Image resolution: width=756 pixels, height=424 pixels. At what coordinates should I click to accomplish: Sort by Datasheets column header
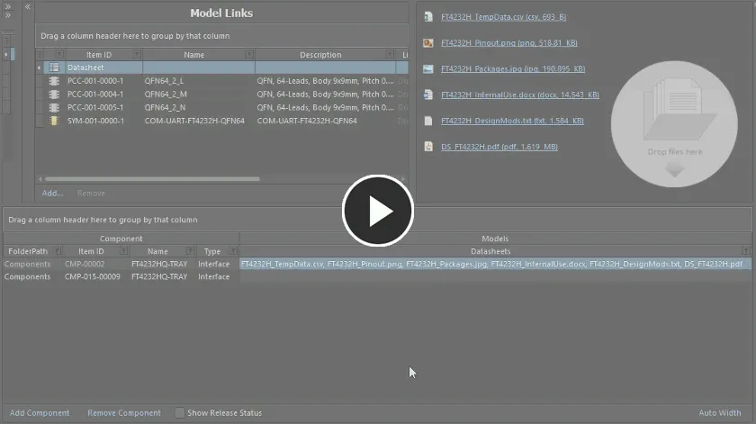click(x=490, y=251)
